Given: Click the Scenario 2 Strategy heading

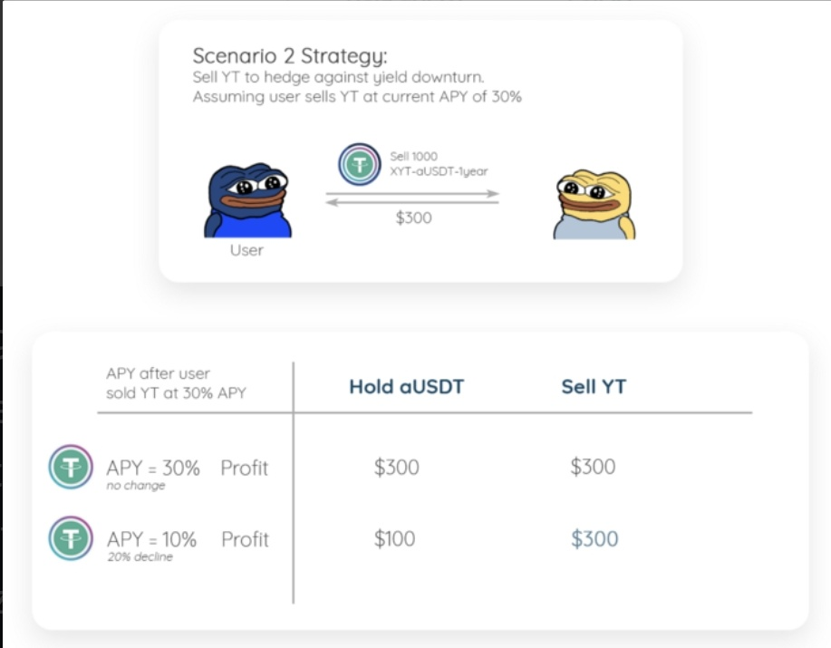Looking at the screenshot, I should click(290, 56).
